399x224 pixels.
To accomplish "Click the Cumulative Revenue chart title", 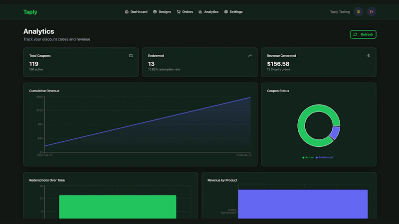I will 44,91.
